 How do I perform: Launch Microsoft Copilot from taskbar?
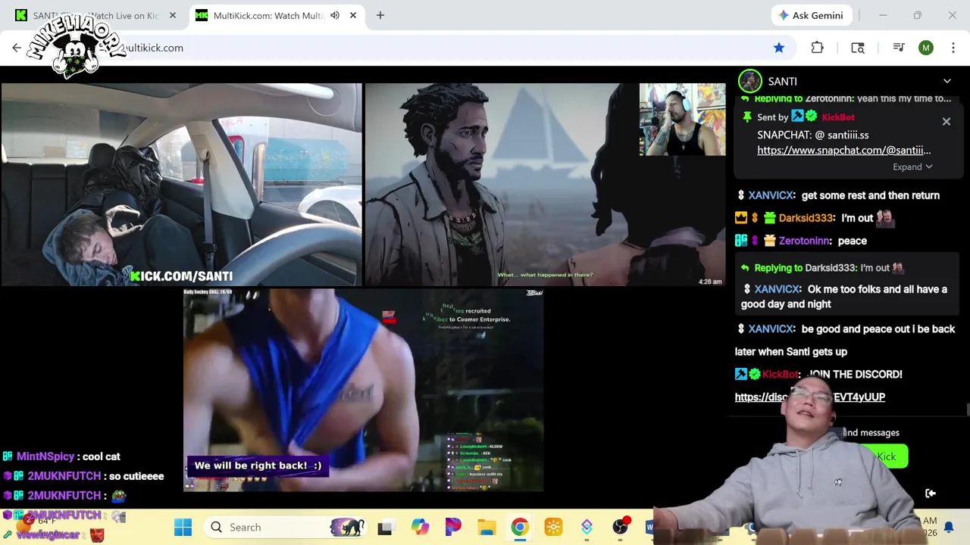[x=420, y=527]
